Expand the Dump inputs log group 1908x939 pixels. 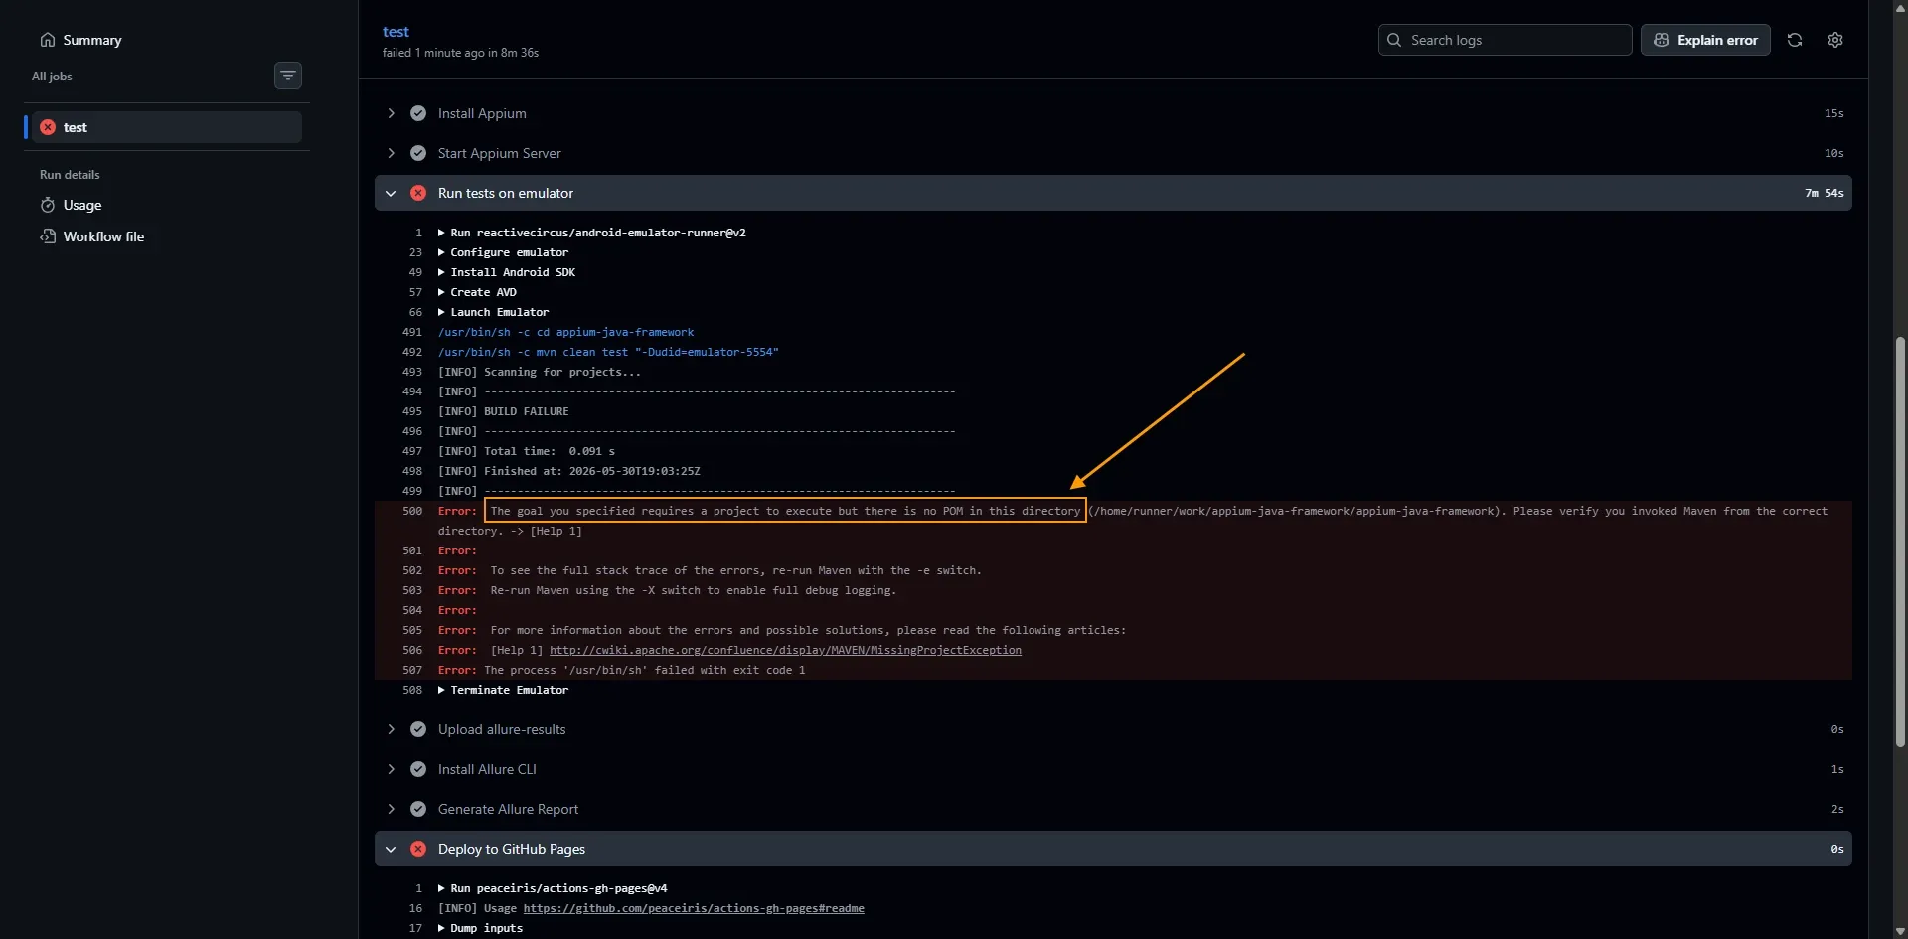pyautogui.click(x=481, y=928)
